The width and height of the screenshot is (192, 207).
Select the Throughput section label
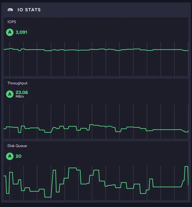click(17, 83)
